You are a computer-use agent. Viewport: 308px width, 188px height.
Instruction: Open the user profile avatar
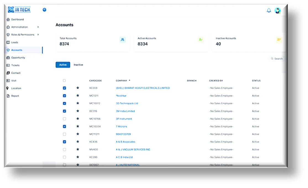click(278, 11)
